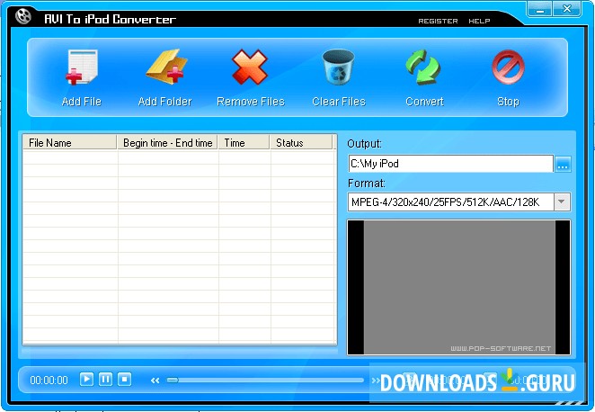This screenshot has width=595, height=412.
Task: Click the Add File icon
Action: pos(82,67)
